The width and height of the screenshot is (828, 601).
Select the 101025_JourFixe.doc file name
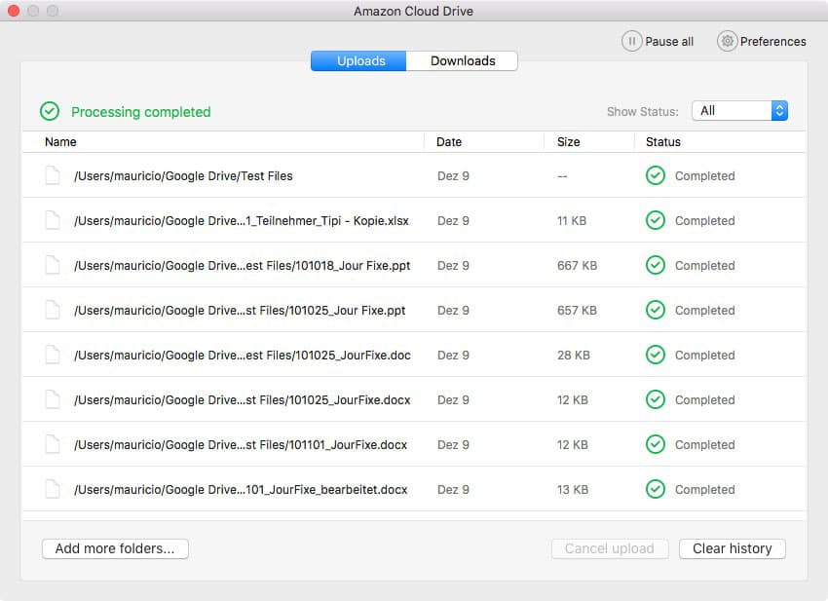[243, 356]
